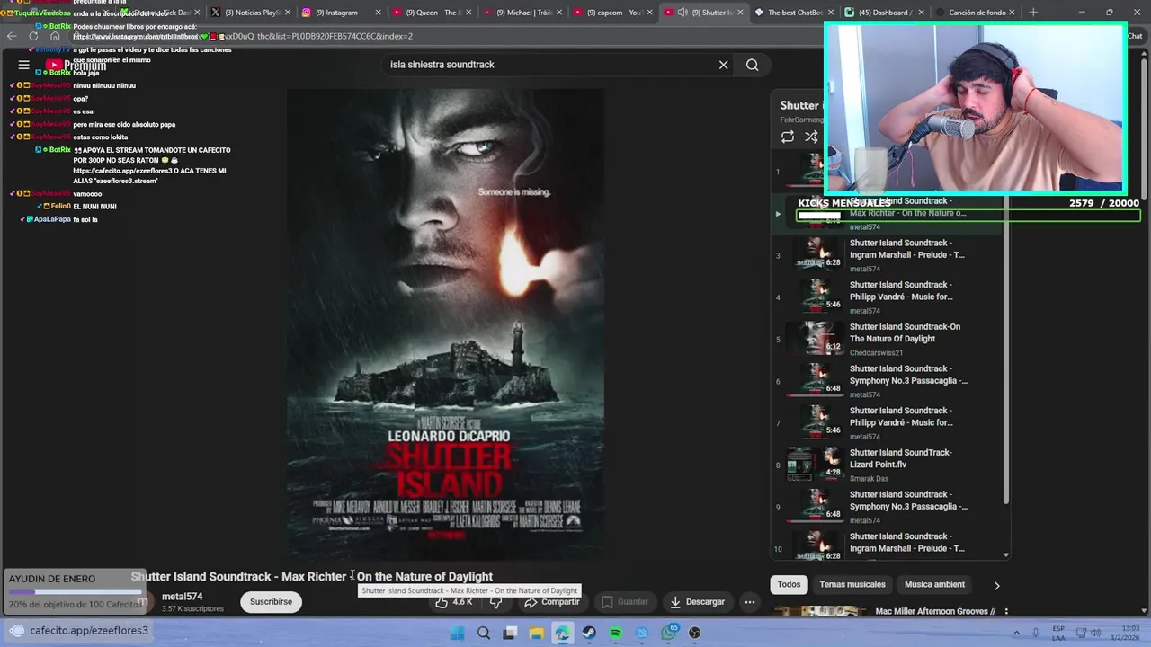This screenshot has height=647, width=1151.
Task: Go to YouTube Premium home logo
Action: tap(76, 66)
